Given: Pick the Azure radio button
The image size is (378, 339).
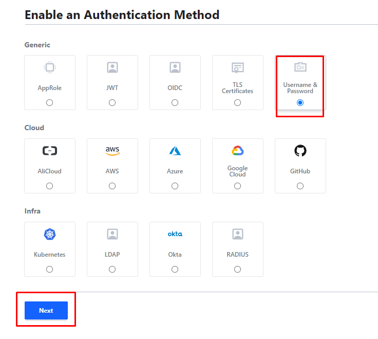Looking at the screenshot, I should pos(175,186).
